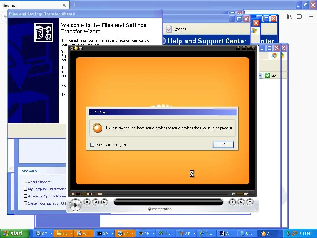Click the magnifier tray icon
The image size is (317, 238).
tap(294, 233)
